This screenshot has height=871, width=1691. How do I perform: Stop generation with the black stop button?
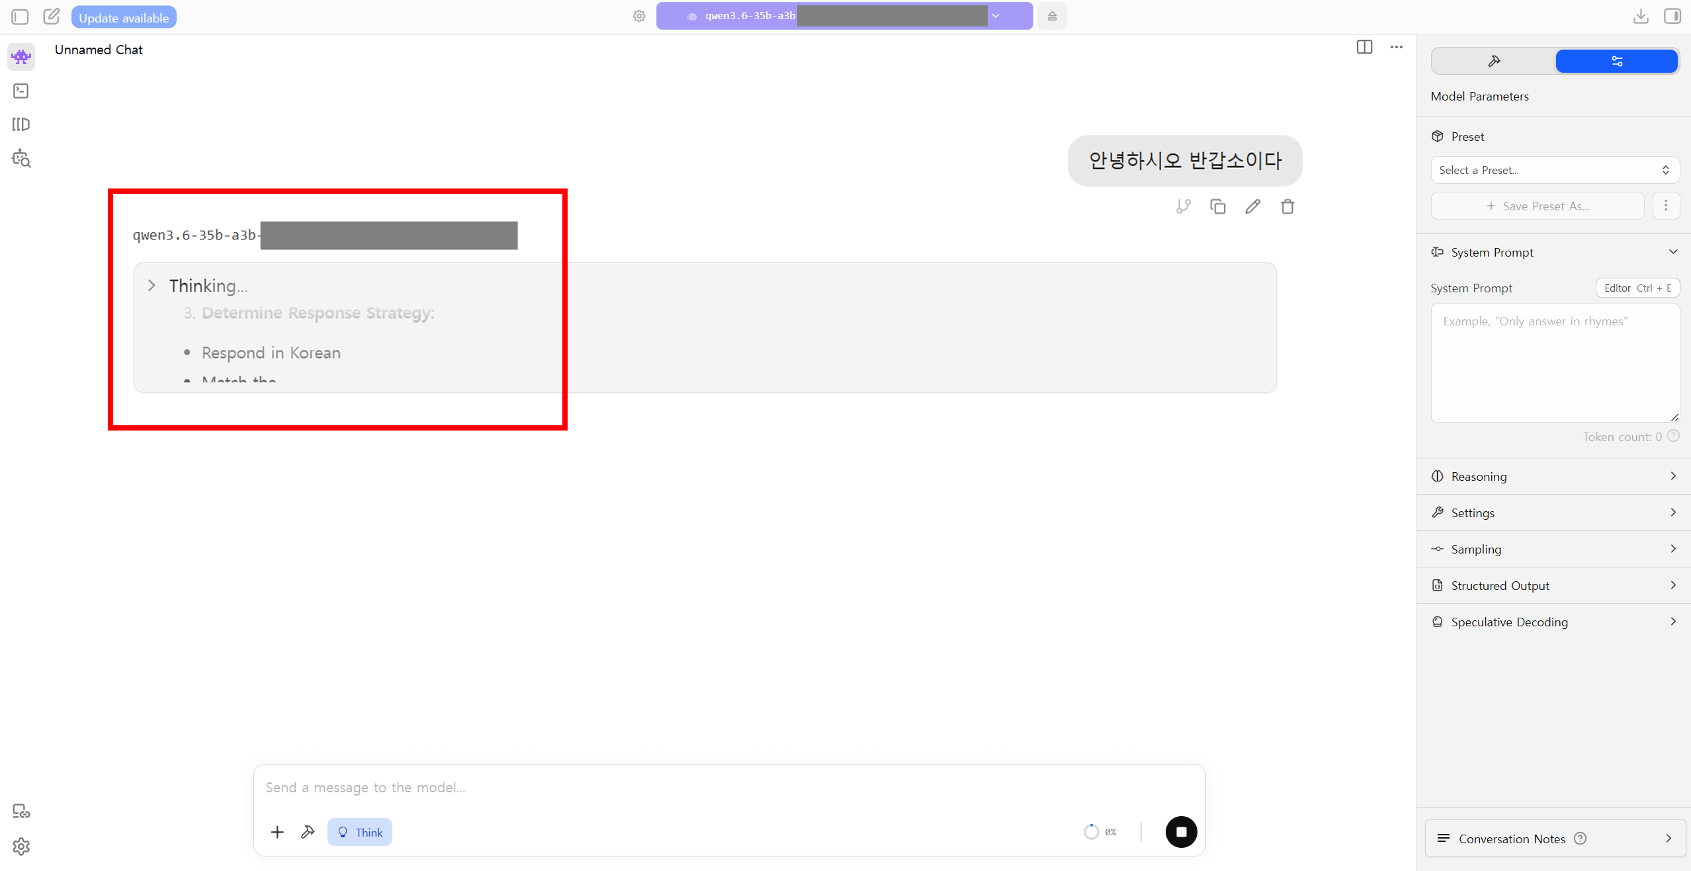point(1182,832)
